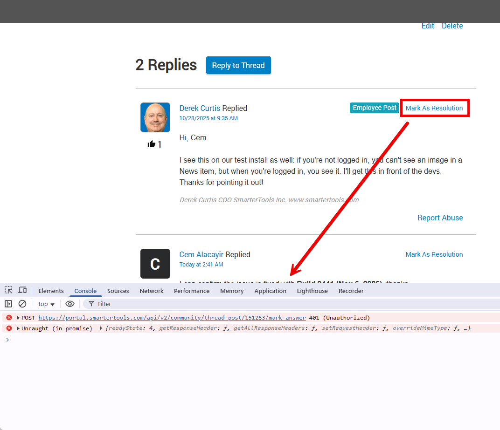Clear the console output
The image size is (500, 430).
(x=22, y=304)
